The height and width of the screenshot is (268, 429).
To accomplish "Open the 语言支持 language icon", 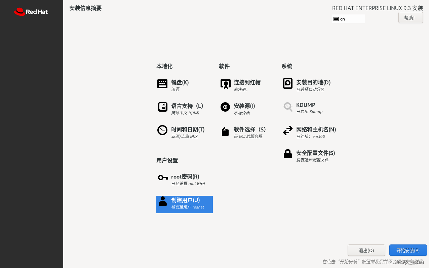I will [x=162, y=107].
